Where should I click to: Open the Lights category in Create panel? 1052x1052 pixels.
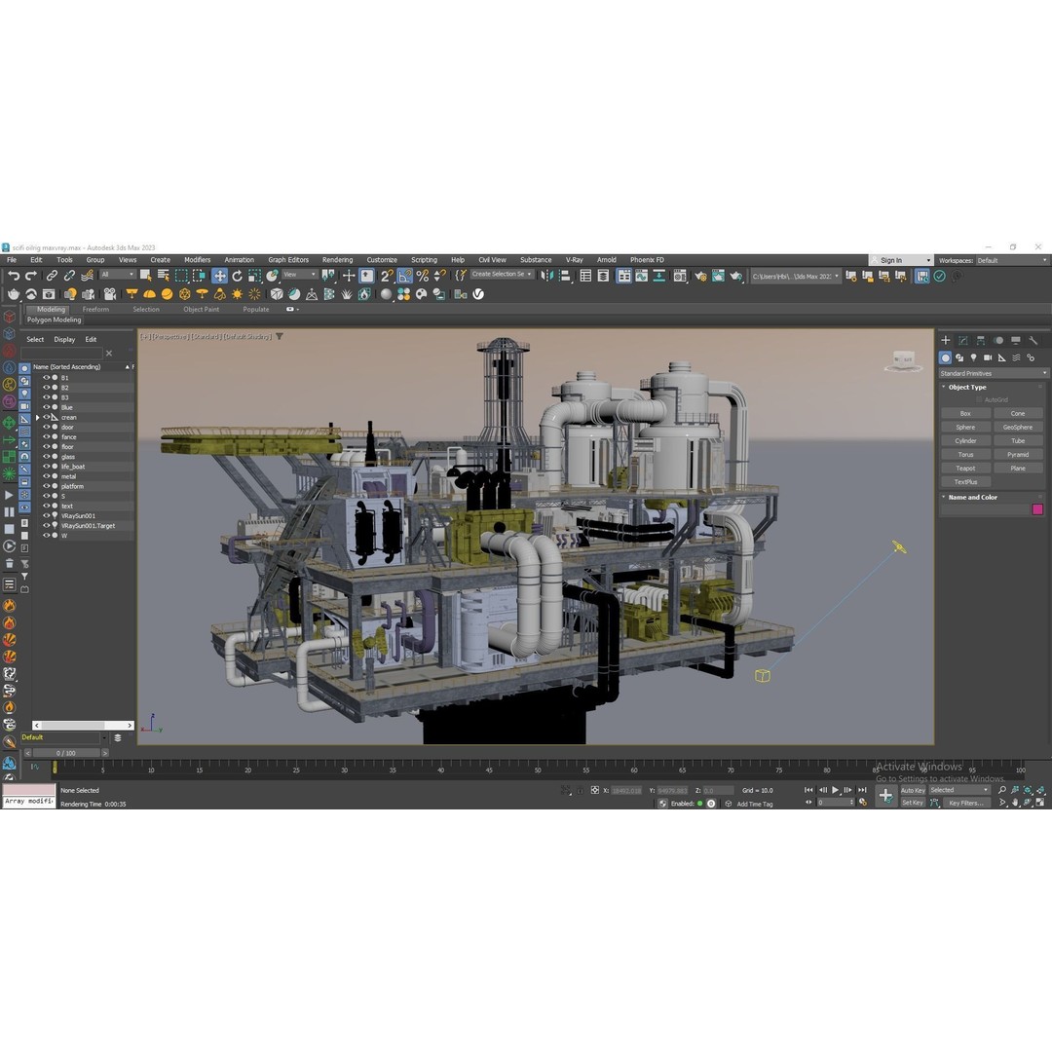coord(974,357)
